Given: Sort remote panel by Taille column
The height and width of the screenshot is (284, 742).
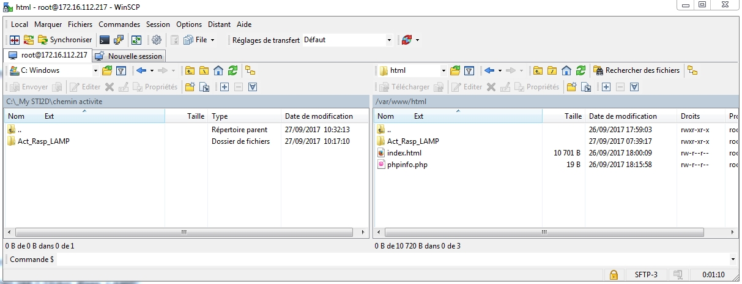Looking at the screenshot, I should pos(563,116).
